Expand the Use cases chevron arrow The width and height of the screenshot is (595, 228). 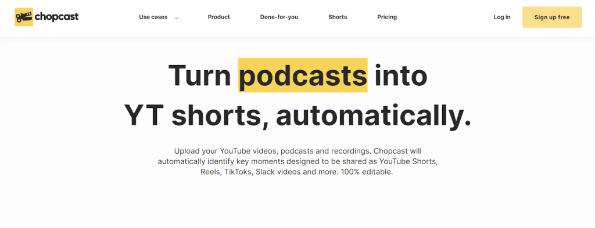[x=177, y=17]
